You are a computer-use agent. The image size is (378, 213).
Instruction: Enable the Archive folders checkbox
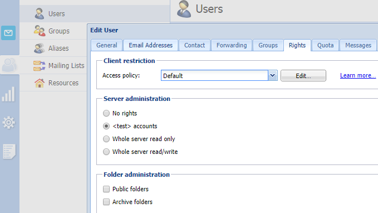tap(106, 202)
